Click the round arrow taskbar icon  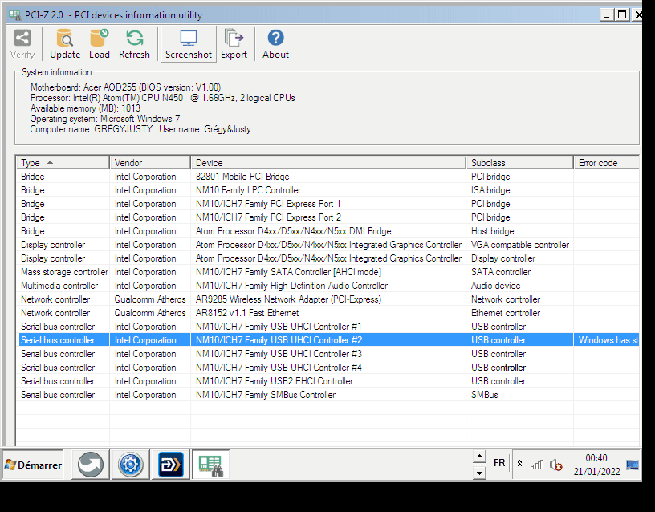point(91,465)
